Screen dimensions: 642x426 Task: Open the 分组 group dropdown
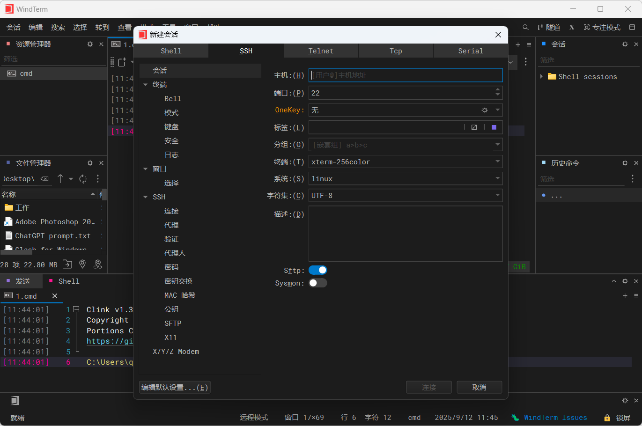(497, 145)
